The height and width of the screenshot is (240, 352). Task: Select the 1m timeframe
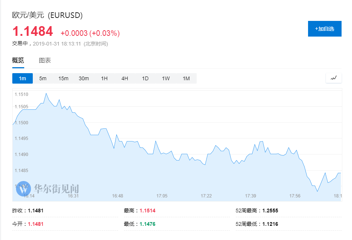[x=22, y=78]
